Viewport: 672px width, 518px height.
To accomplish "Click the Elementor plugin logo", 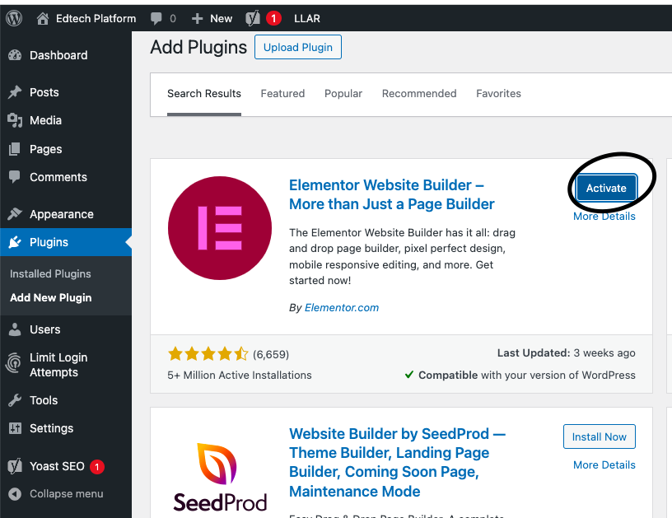I will (x=220, y=228).
